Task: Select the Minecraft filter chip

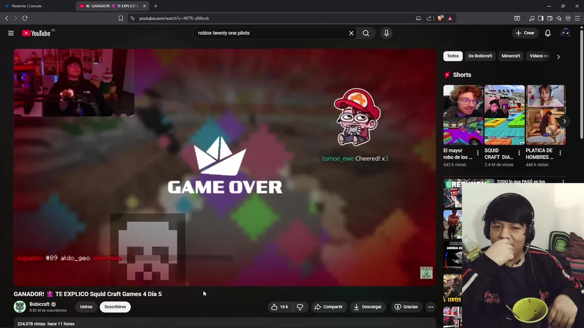Action: 511,56
